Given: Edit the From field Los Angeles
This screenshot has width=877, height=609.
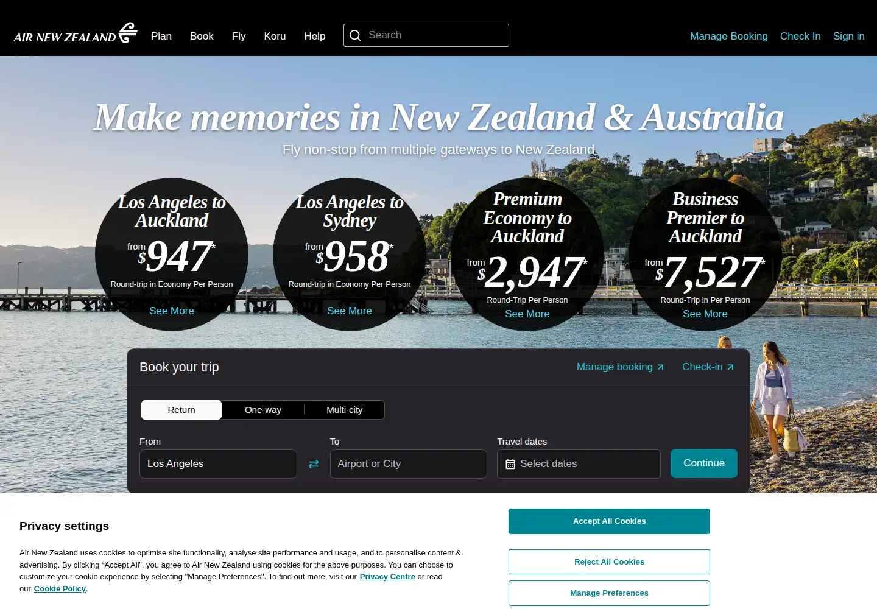Looking at the screenshot, I should pos(218,464).
